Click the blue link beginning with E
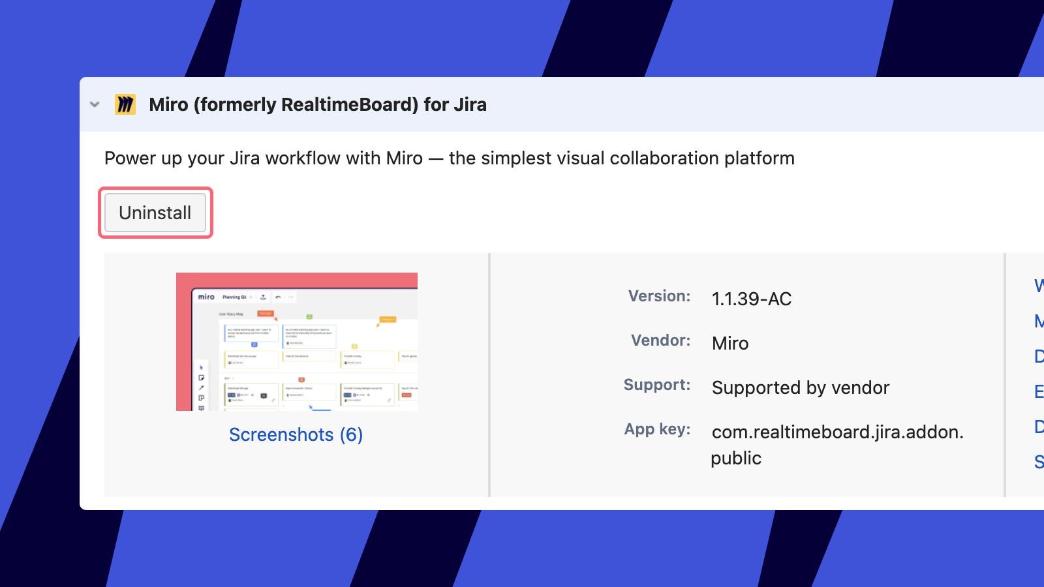The width and height of the screenshot is (1044, 587). (x=1037, y=391)
